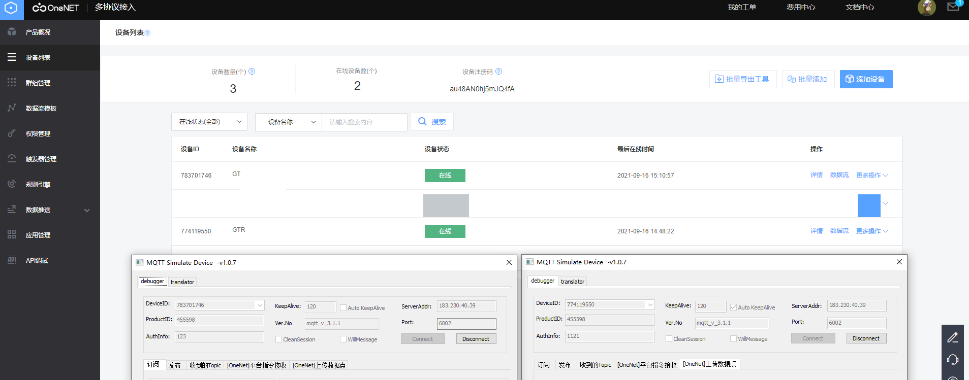The width and height of the screenshot is (969, 380).
Task: Click help icon beside 设备列表 title
Action: tap(148, 33)
